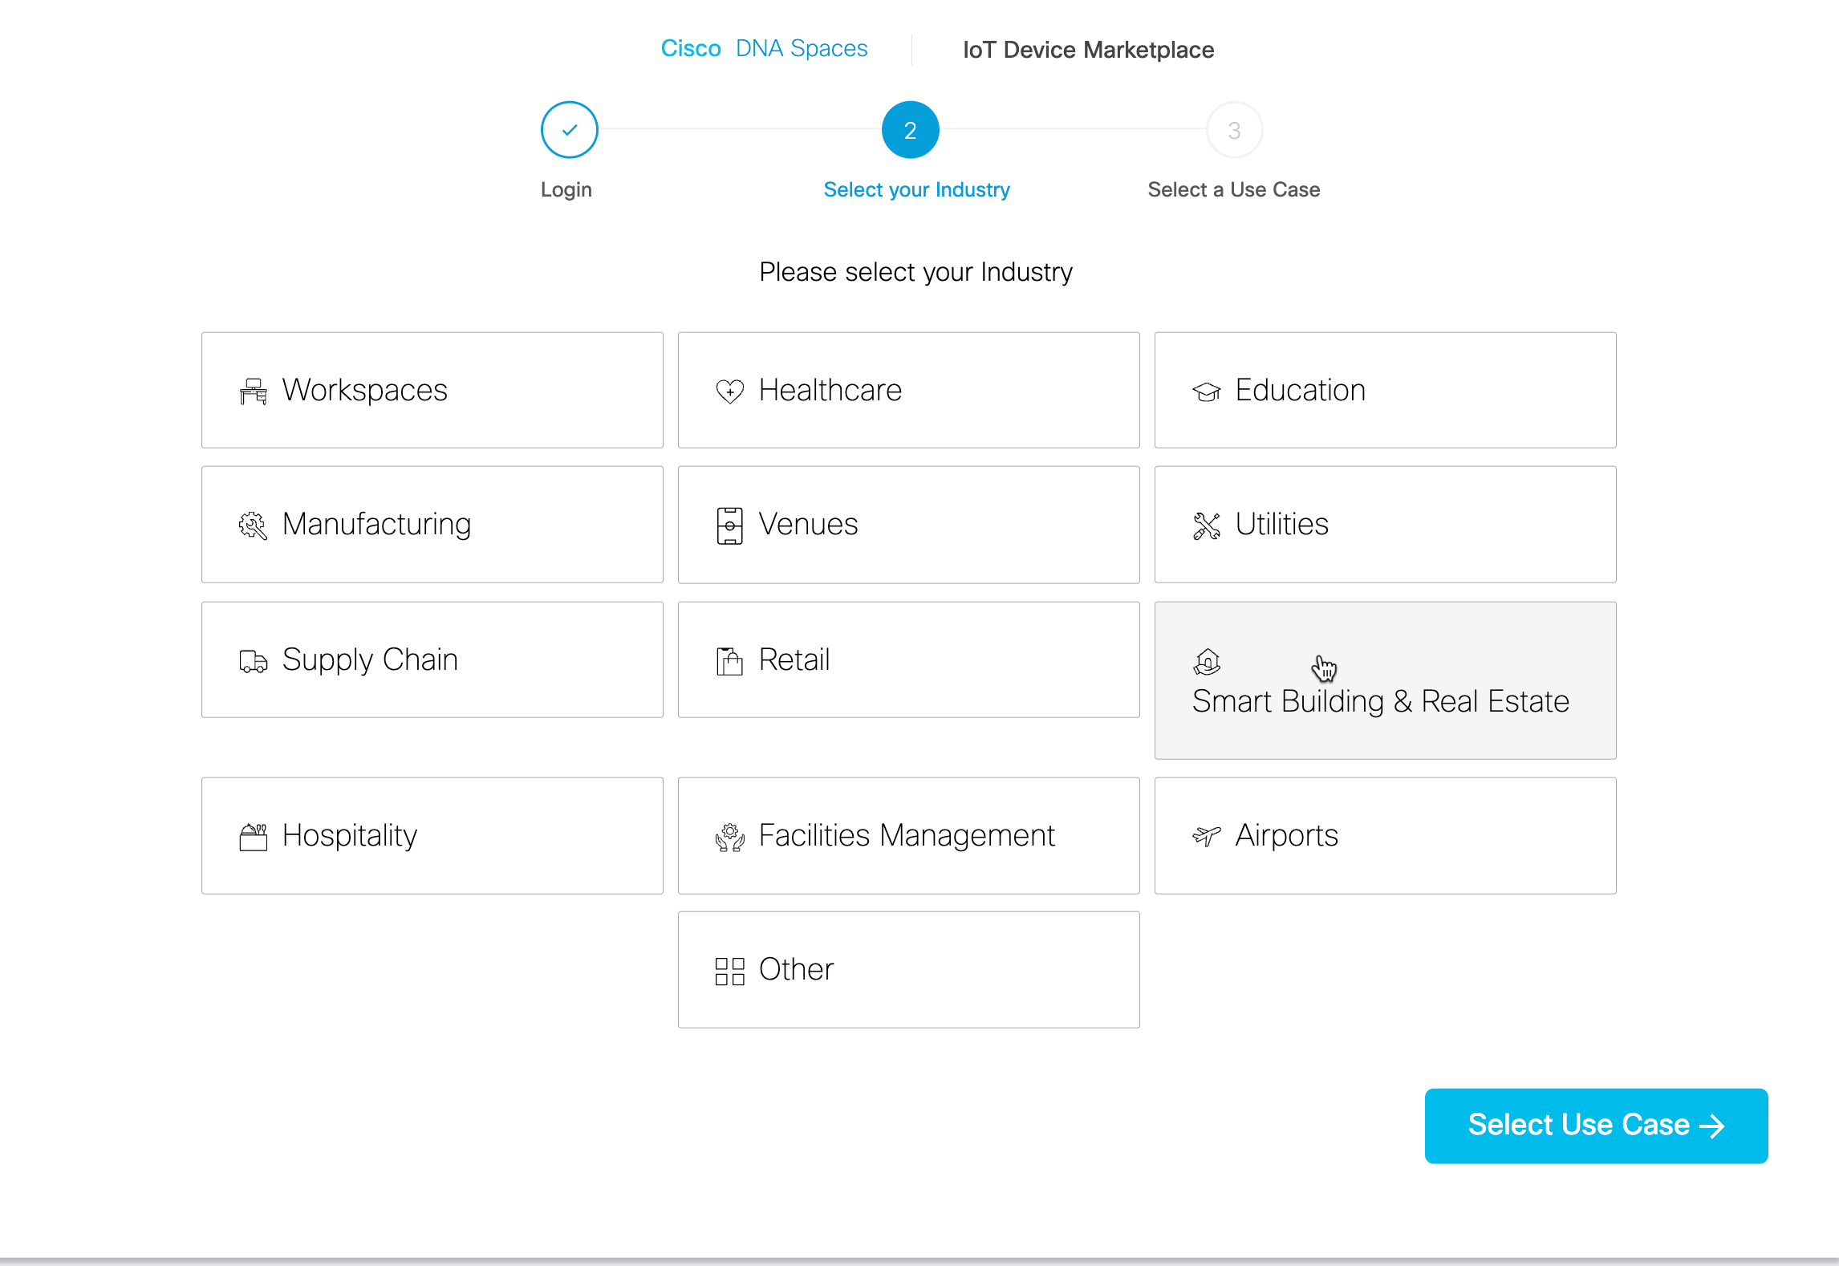Click the Login step label
Image resolution: width=1839 pixels, height=1266 pixels.
(566, 190)
